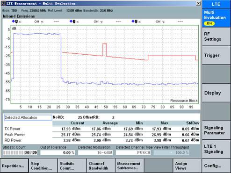Click the TX Power StdDev 0.05 dBm
Screen dimensions: 231x173
pos(191,129)
